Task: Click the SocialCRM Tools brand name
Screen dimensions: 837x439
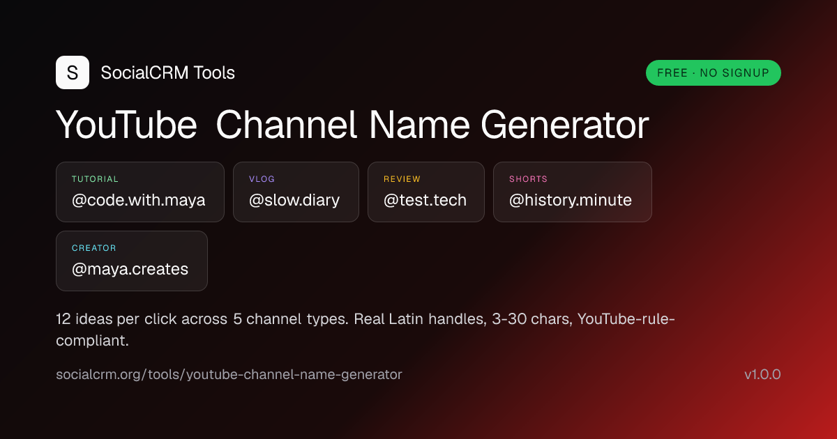Action: [x=168, y=72]
